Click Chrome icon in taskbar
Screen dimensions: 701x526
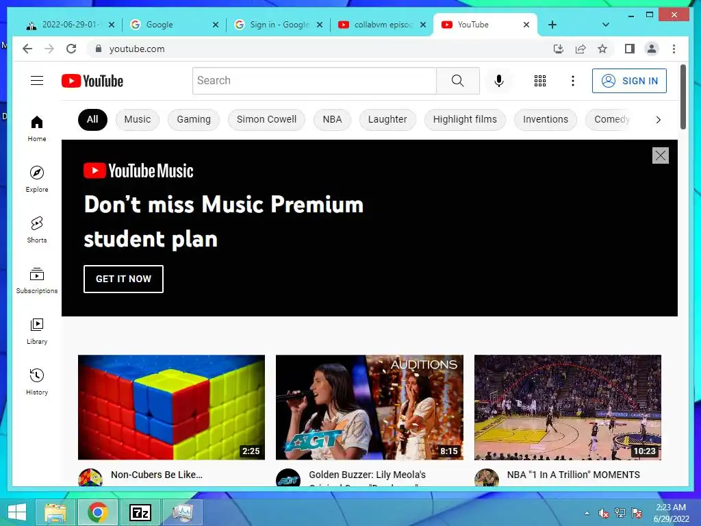pyautogui.click(x=98, y=512)
